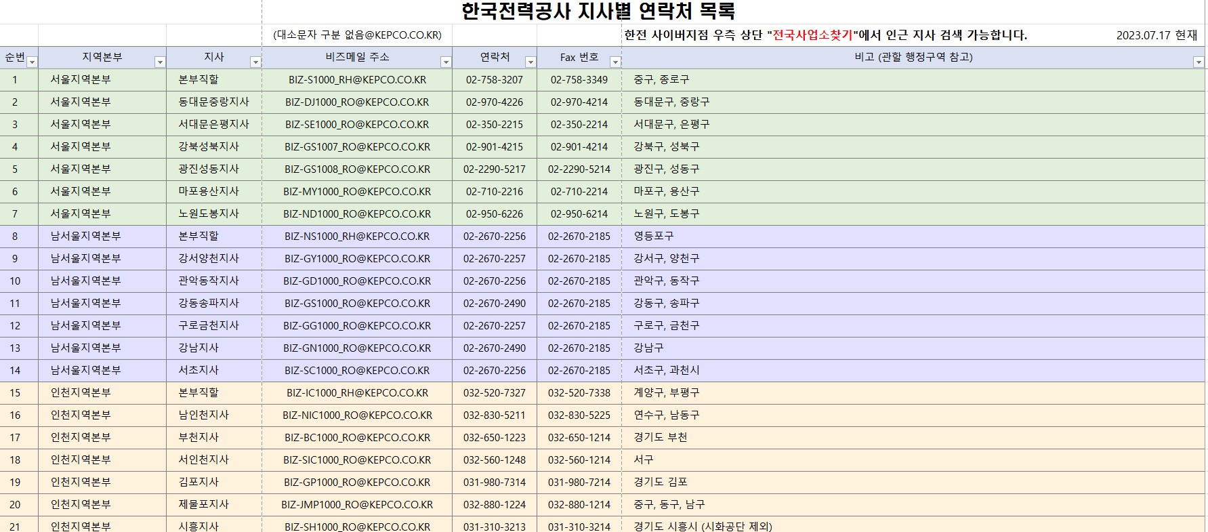Click the 서인천지사 branch cell
The image size is (1208, 532).
coord(214,460)
